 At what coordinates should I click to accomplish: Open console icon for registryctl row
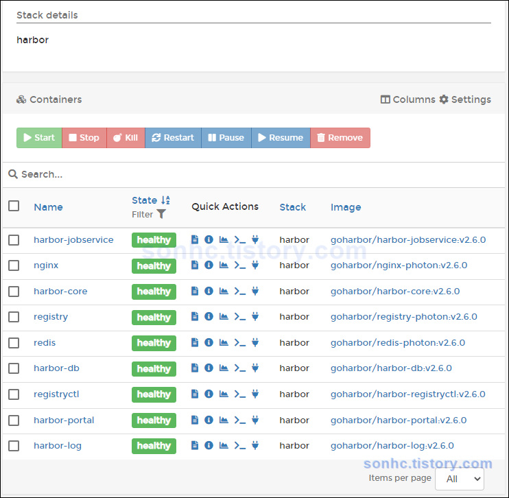tap(240, 394)
